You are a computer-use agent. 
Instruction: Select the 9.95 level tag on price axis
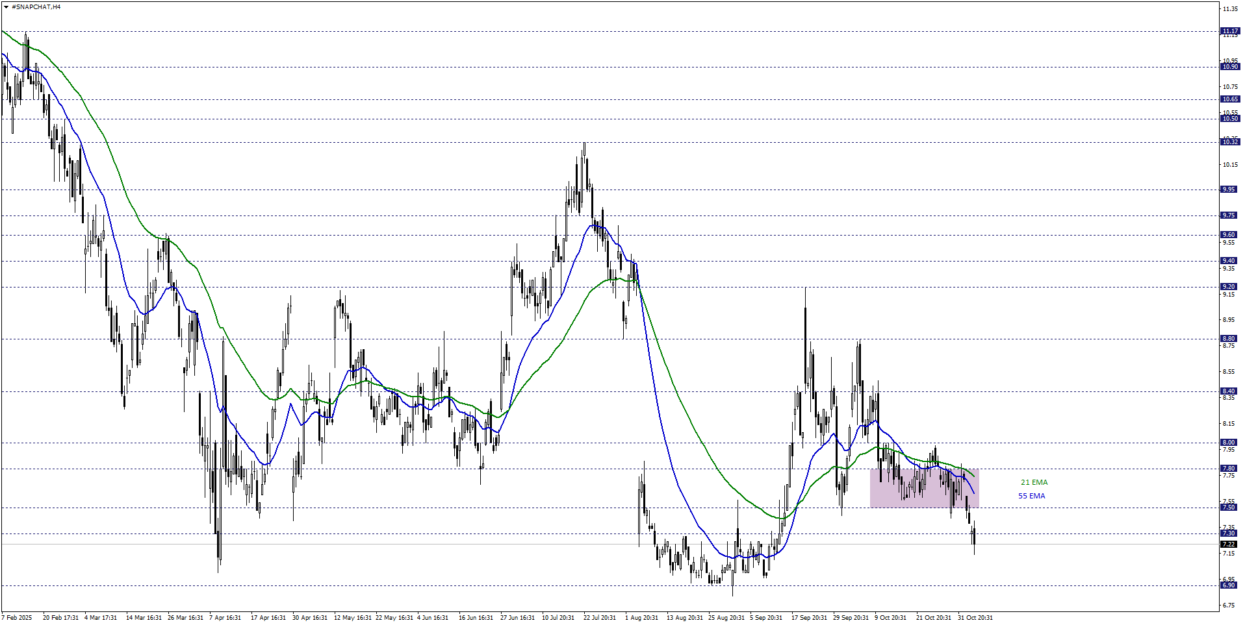1229,190
